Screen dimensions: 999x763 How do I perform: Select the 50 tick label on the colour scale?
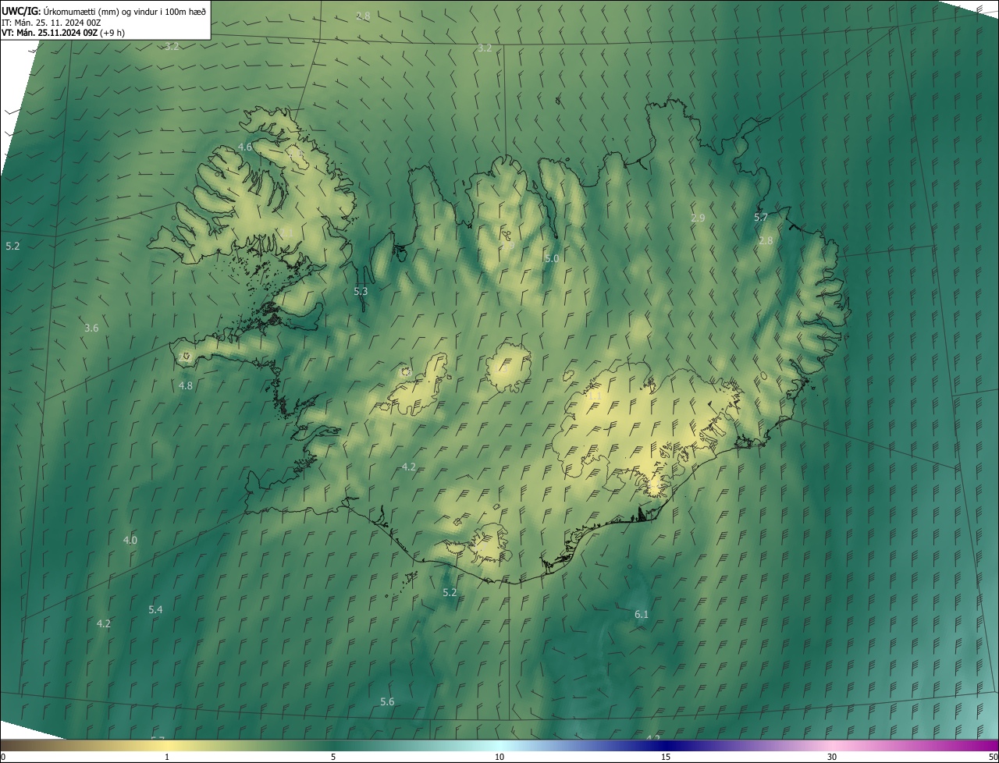[993, 757]
